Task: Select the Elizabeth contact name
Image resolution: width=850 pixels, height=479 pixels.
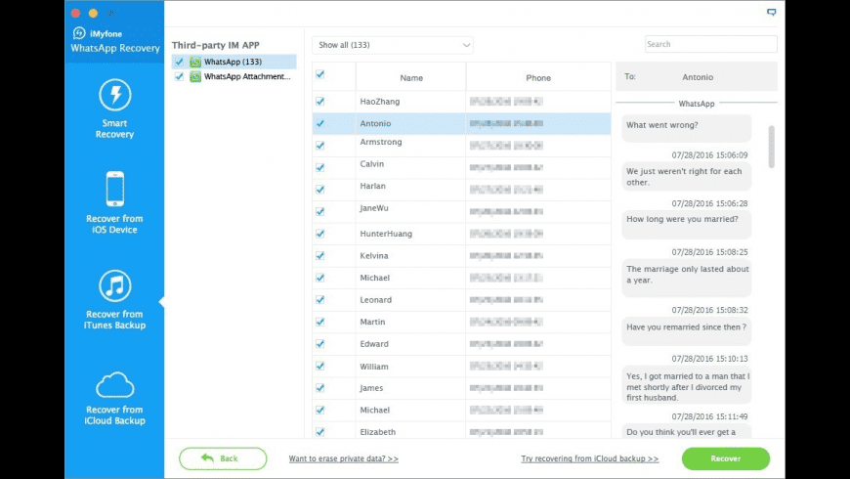Action: click(378, 432)
